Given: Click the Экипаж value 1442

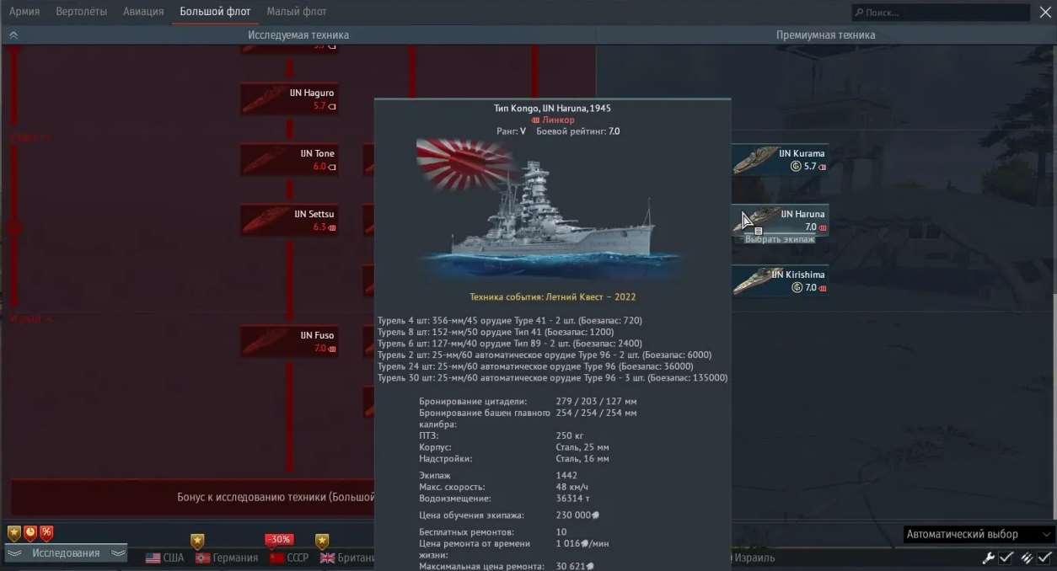Looking at the screenshot, I should [566, 476].
